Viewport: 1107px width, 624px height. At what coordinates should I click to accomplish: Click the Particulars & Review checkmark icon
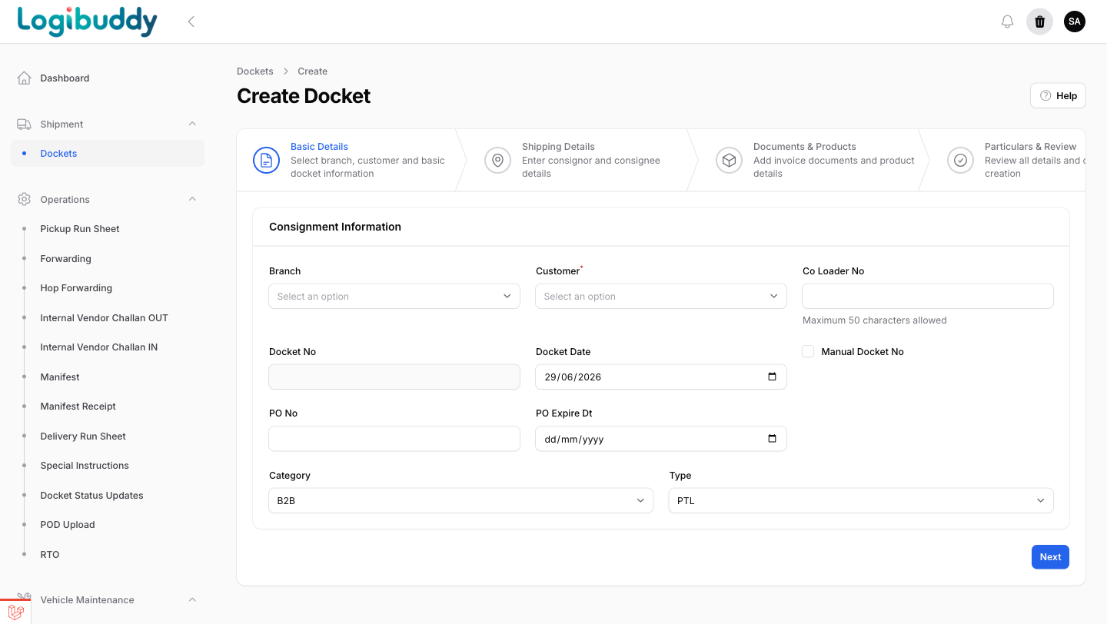point(960,160)
